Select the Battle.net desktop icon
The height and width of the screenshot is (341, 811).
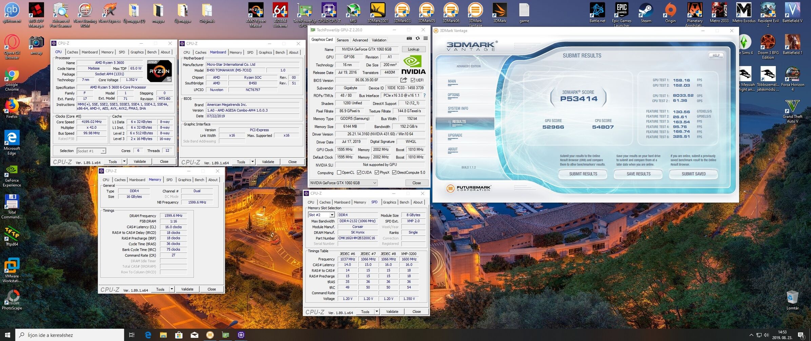pos(597,13)
